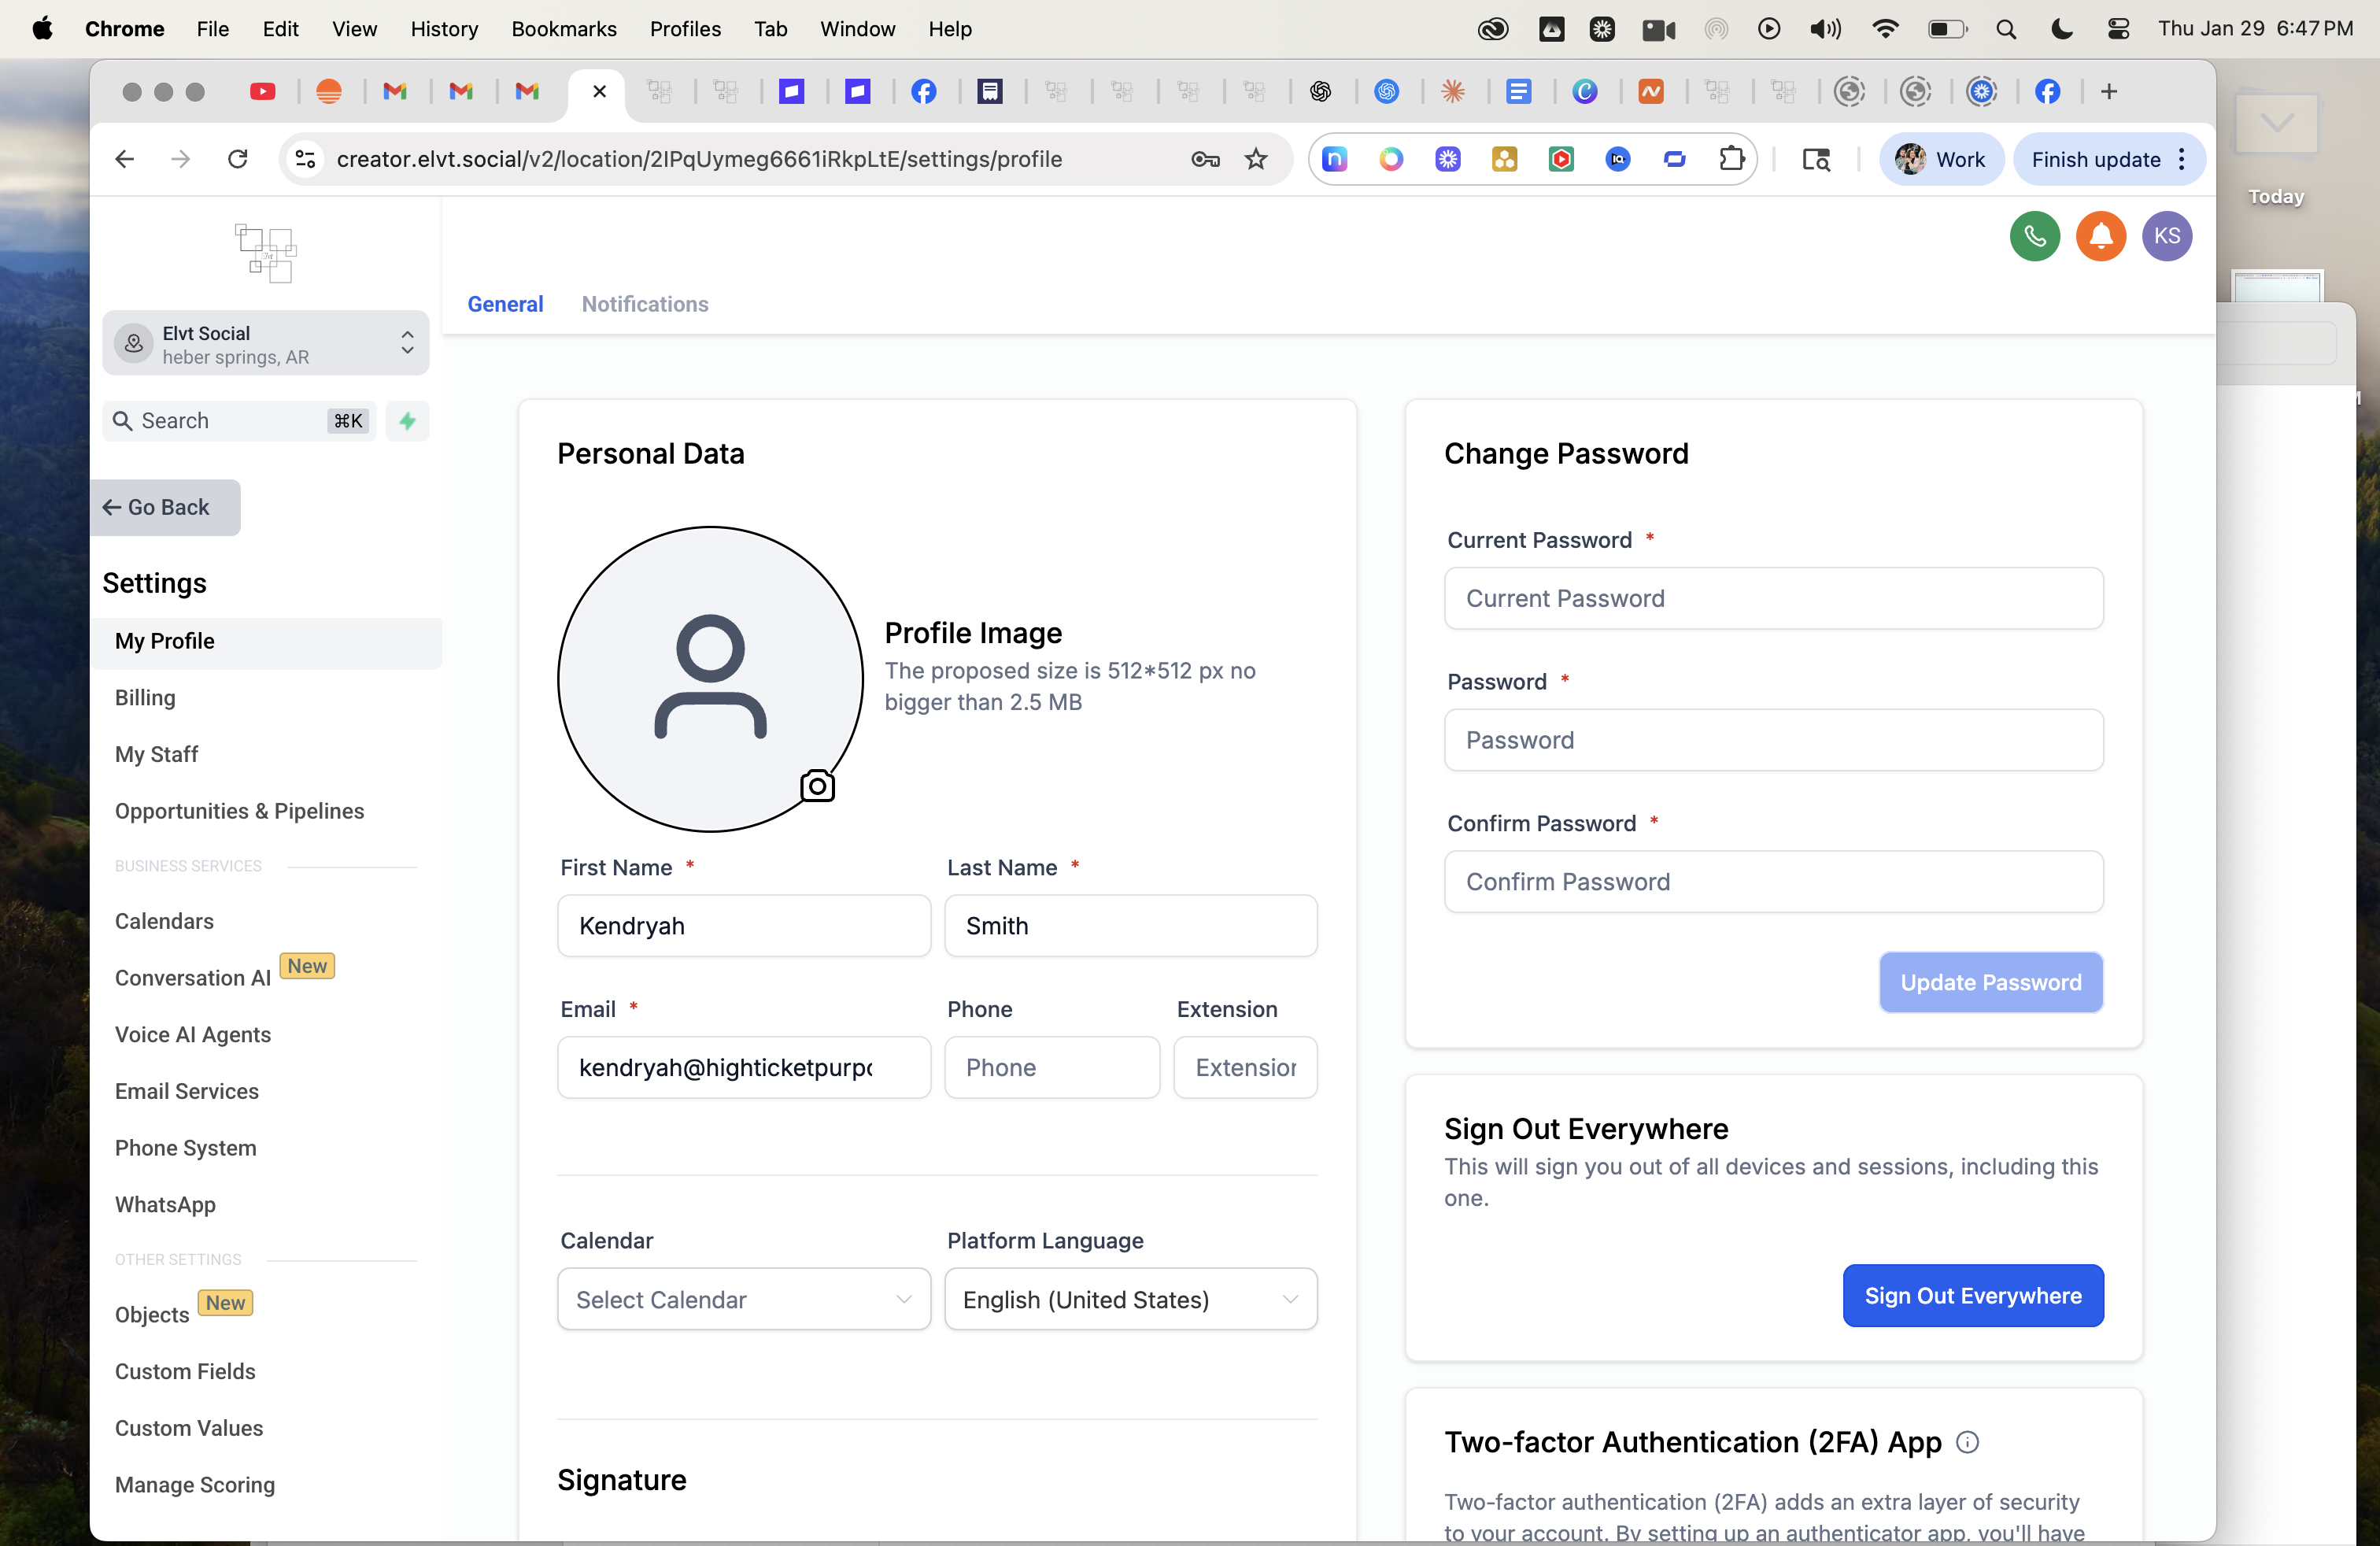Click the browser forward arrow
The image size is (2380, 1546).
click(181, 159)
